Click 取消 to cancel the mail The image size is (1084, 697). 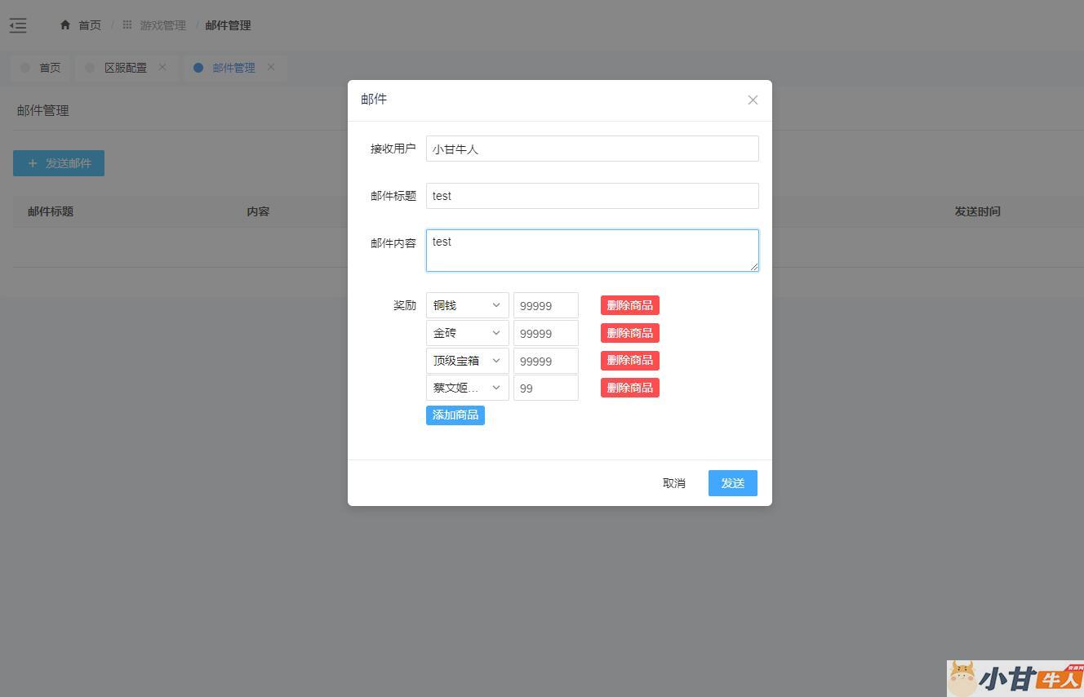tap(673, 483)
